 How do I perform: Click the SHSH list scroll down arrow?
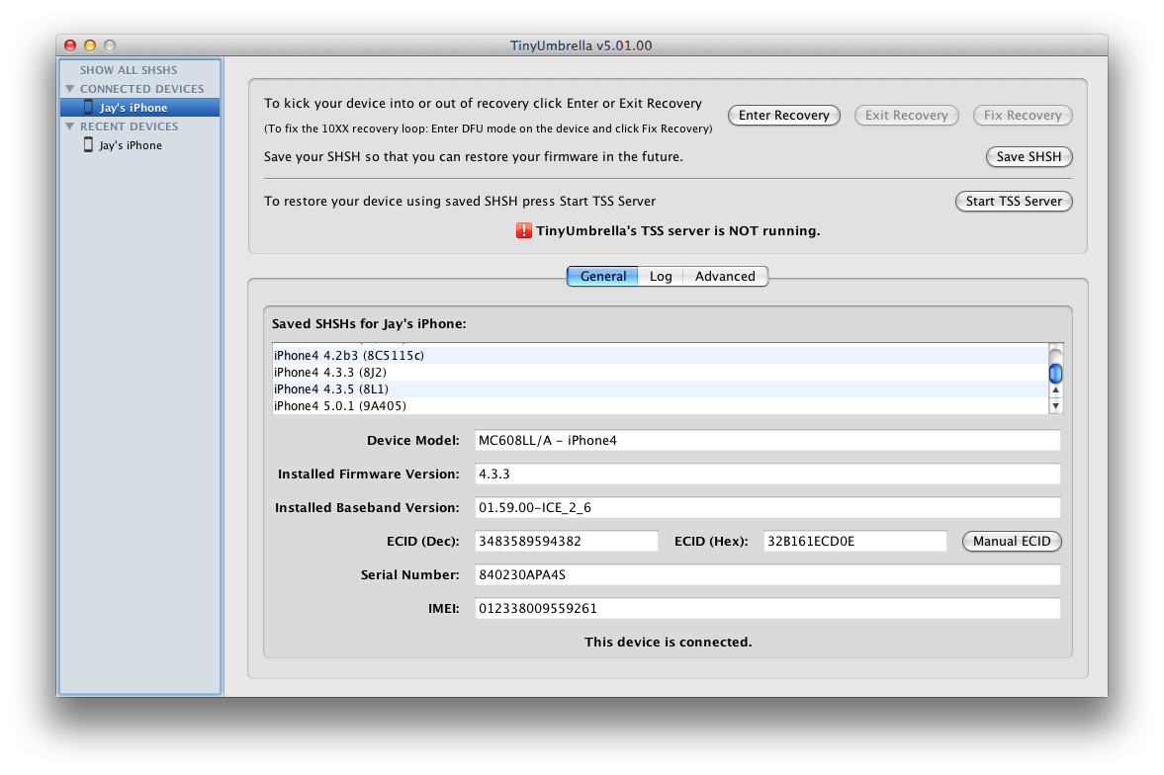point(1055,406)
